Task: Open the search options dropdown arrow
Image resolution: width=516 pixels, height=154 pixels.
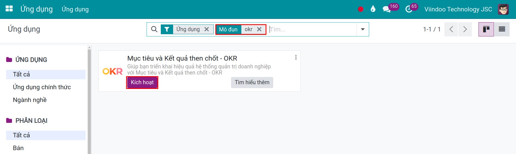Action: click(x=363, y=29)
